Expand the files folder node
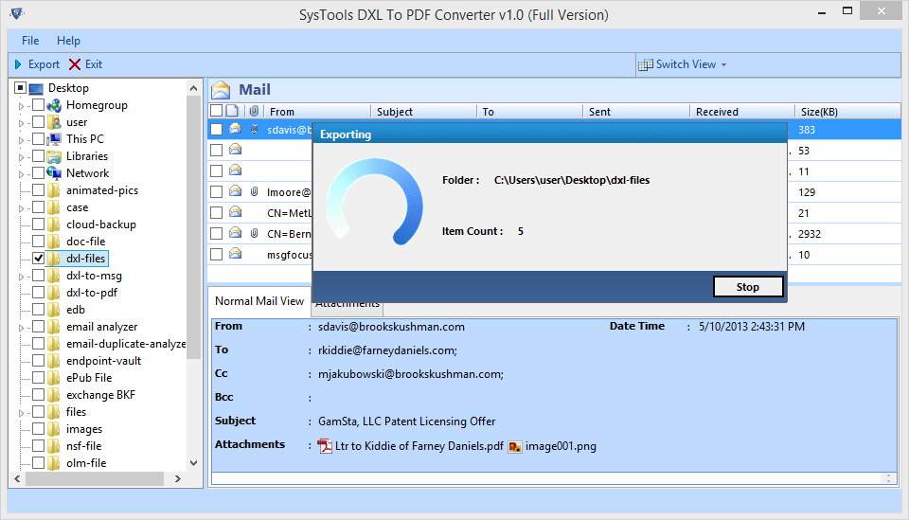909x520 pixels. 22,413
